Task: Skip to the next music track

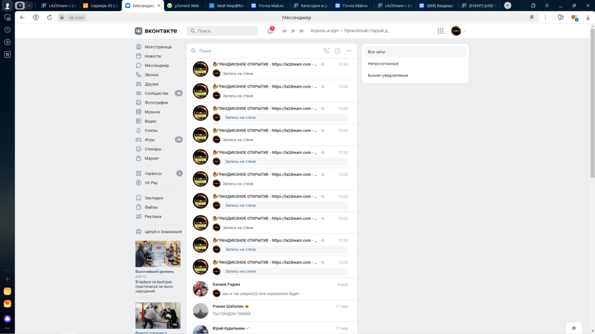Action: click(302, 31)
